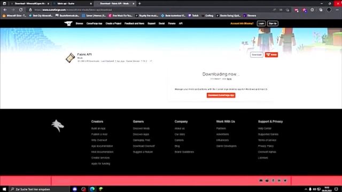
Task: Click the Overwolf wolf logo in footer
Action: pyautogui.click(x=58, y=126)
